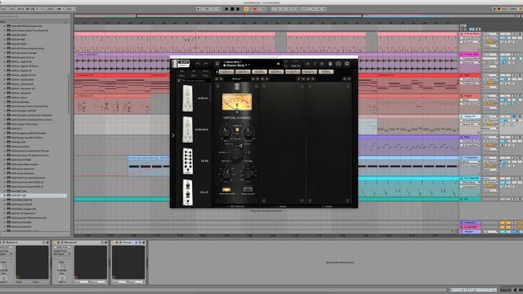Click the Tap tempo button

12,9
